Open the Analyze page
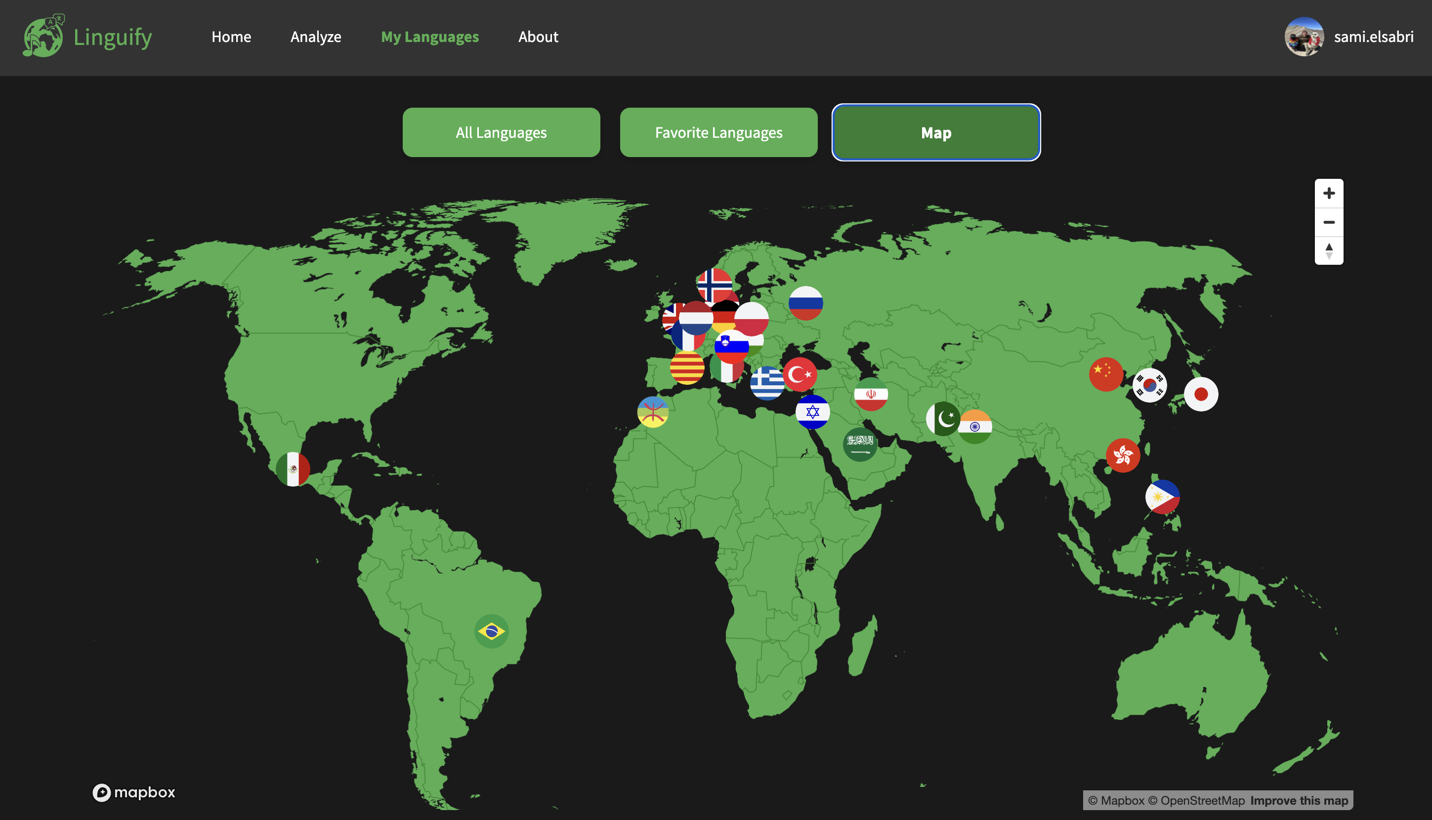This screenshot has width=1432, height=820. pos(315,37)
